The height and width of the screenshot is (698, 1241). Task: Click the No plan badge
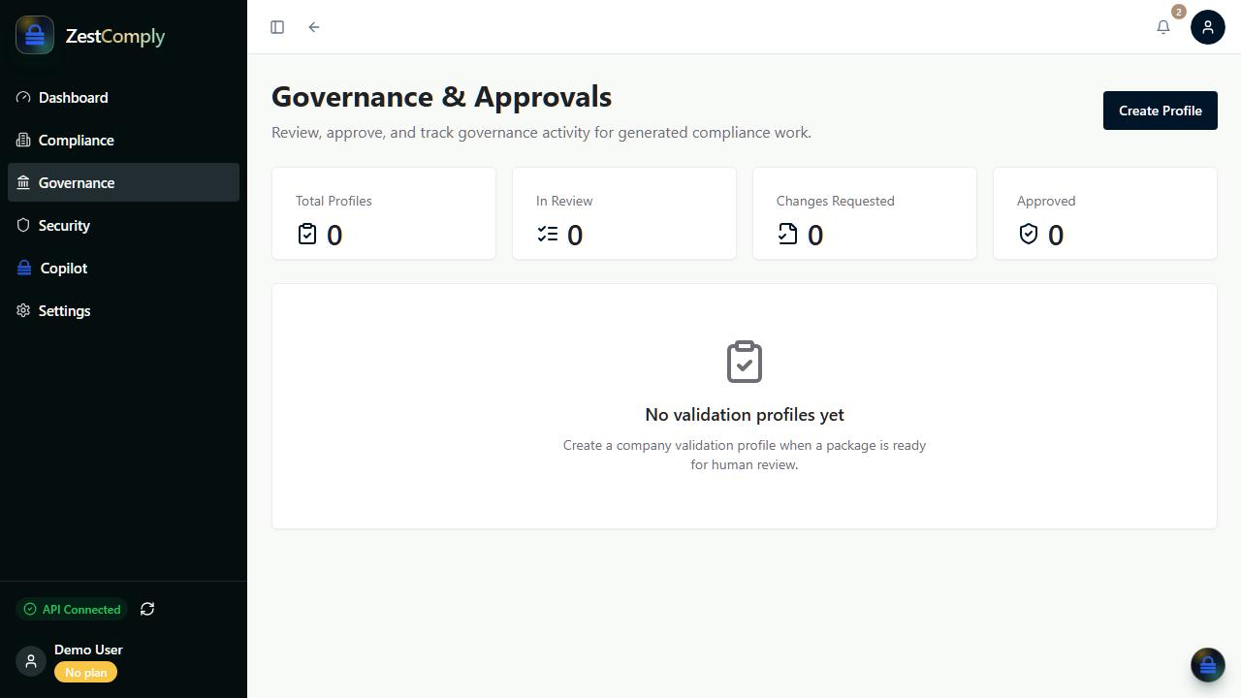click(x=85, y=672)
